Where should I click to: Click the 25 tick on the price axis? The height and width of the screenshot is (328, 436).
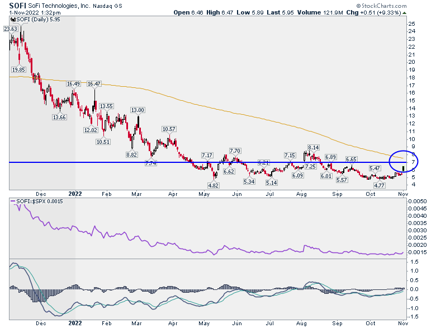tap(412, 24)
